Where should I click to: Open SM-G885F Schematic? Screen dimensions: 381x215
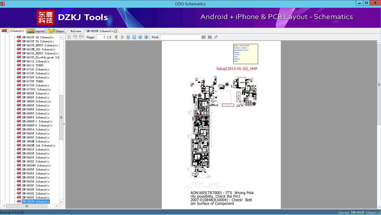pyautogui.click(x=36, y=109)
